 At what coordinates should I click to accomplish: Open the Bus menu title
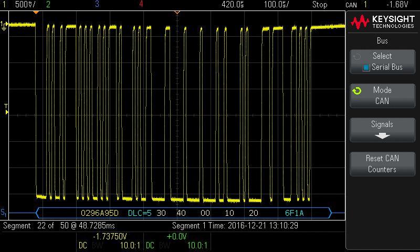pyautogui.click(x=382, y=40)
